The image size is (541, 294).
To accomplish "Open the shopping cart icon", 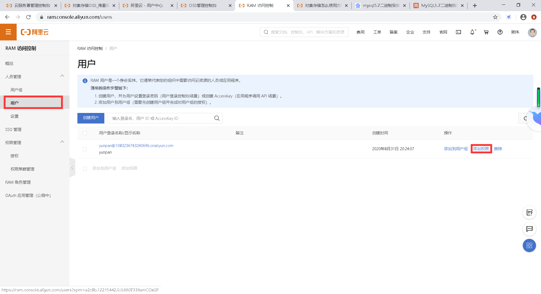I will [486, 32].
